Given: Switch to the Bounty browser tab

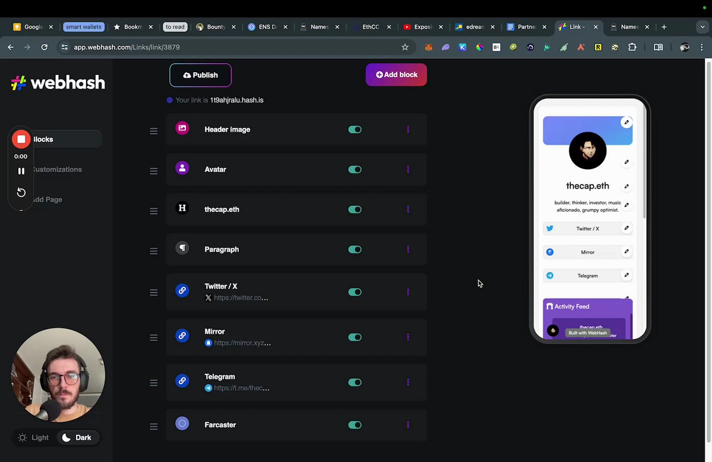Looking at the screenshot, I should [215, 27].
